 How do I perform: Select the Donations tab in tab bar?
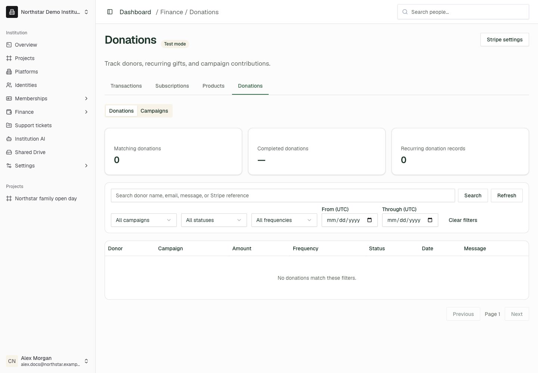click(250, 86)
